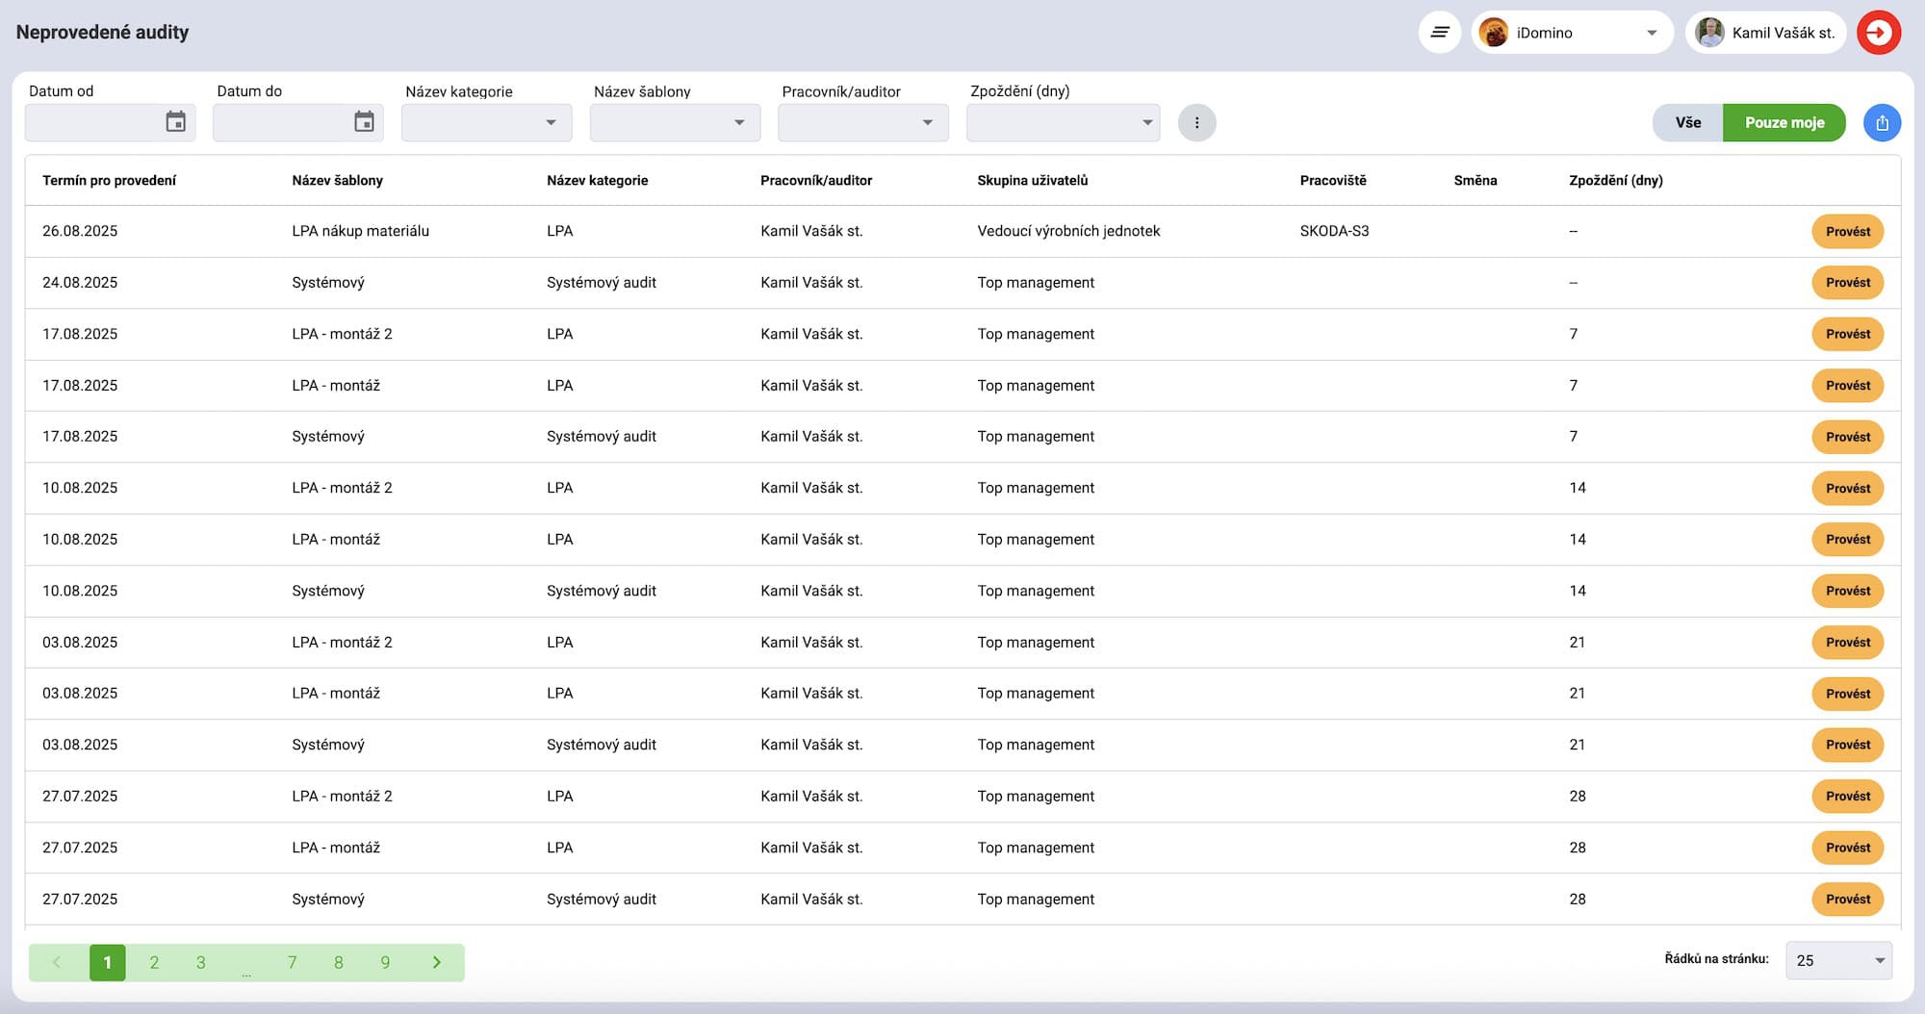Click the red logout arrow icon
Screen dimensions: 1925x1014
1878,33
